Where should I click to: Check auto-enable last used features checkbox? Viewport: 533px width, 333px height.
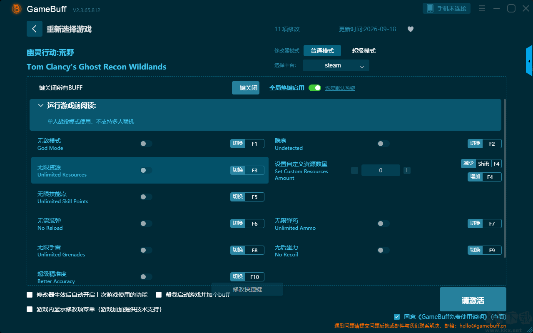tap(30, 295)
